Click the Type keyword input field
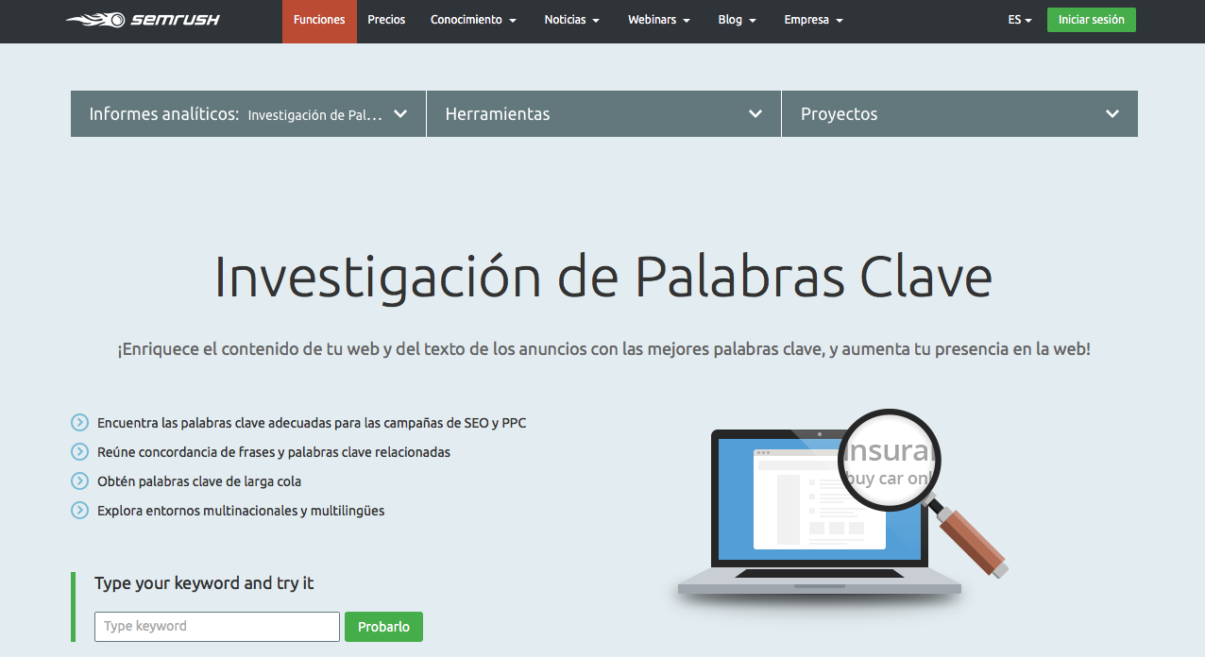The width and height of the screenshot is (1205, 657). pyautogui.click(x=216, y=626)
